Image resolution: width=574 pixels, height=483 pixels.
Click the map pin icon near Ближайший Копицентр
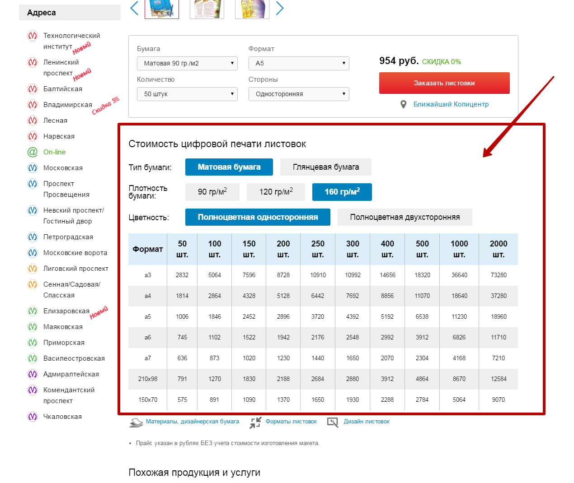point(404,104)
